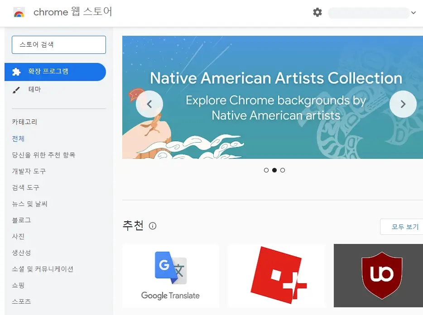Go to previous banner slide
This screenshot has width=423, height=315.
[x=149, y=104]
